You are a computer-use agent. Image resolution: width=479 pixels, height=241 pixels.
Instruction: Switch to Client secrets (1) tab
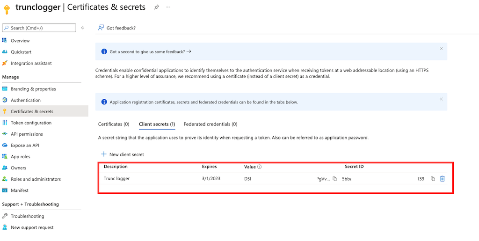157,124
